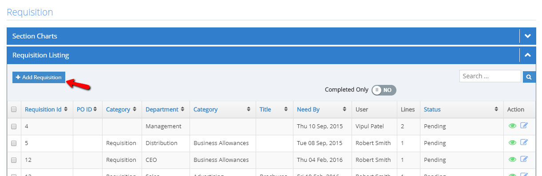
Task: Edit requisition 4 with pencil icon
Action: pyautogui.click(x=524, y=126)
